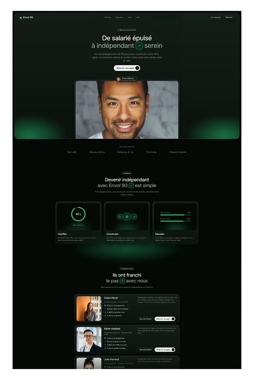Viewport: 254px width, 379px height.
Task: Click the "Se connecter" link
Action: coord(216,18)
